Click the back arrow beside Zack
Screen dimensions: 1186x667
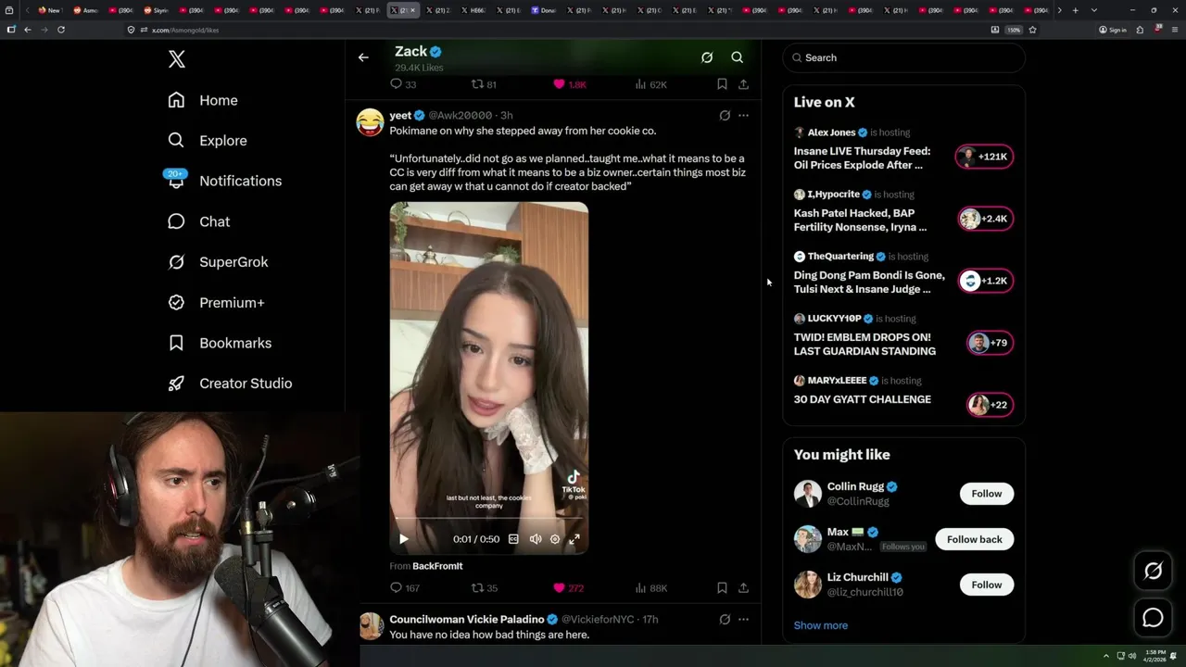tap(363, 57)
